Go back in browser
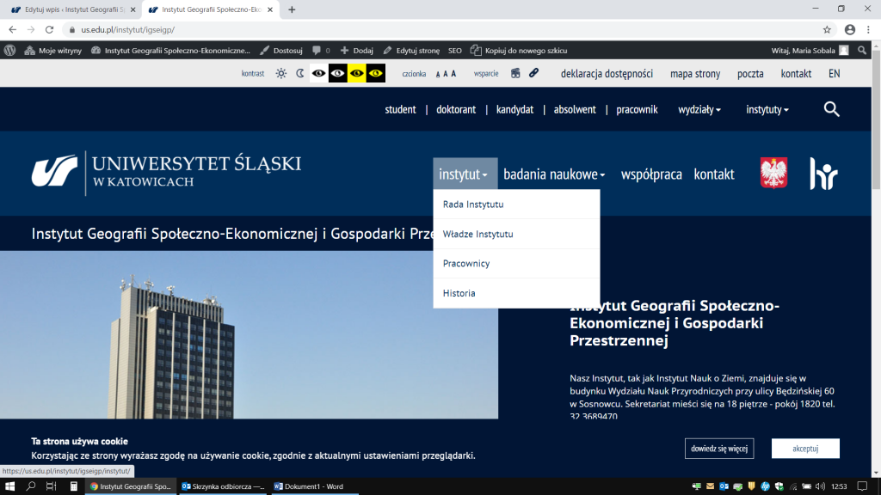 click(x=12, y=30)
